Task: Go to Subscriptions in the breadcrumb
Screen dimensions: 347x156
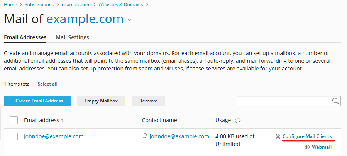Action: (x=39, y=5)
